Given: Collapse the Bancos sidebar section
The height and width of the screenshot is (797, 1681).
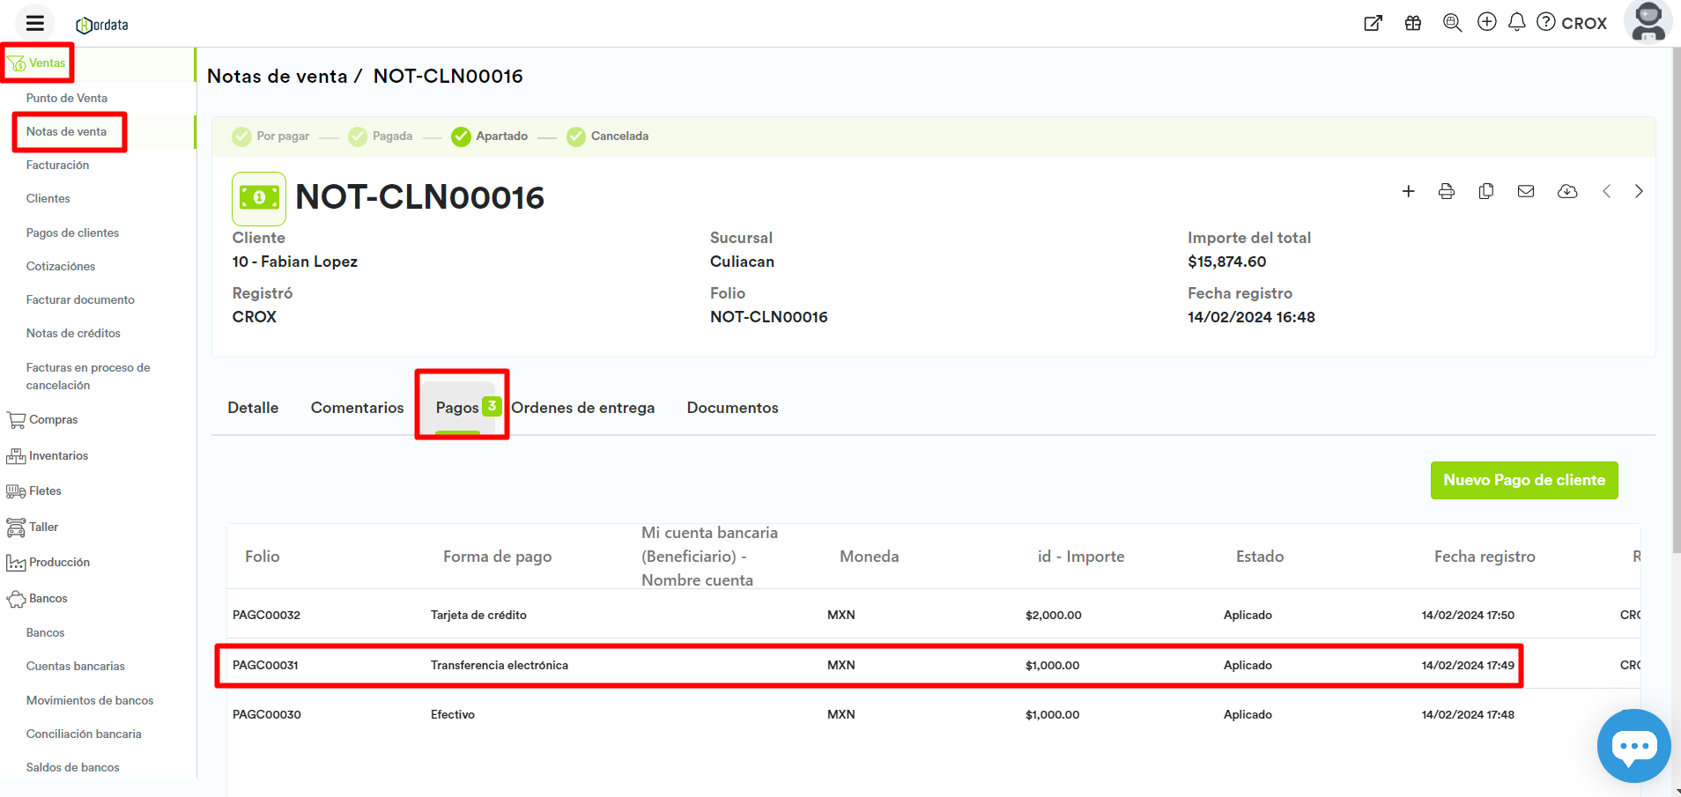Looking at the screenshot, I should [x=48, y=599].
